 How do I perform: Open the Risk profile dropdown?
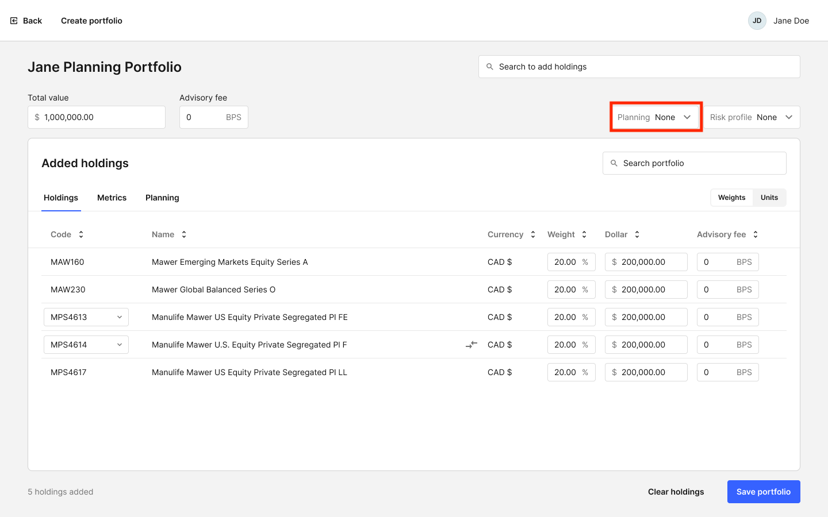click(x=752, y=117)
